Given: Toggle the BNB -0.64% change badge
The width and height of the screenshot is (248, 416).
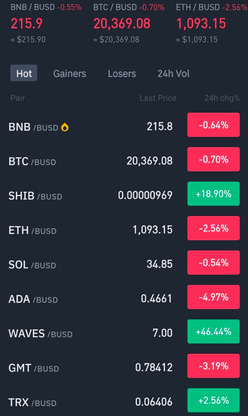Looking at the screenshot, I should [x=214, y=125].
